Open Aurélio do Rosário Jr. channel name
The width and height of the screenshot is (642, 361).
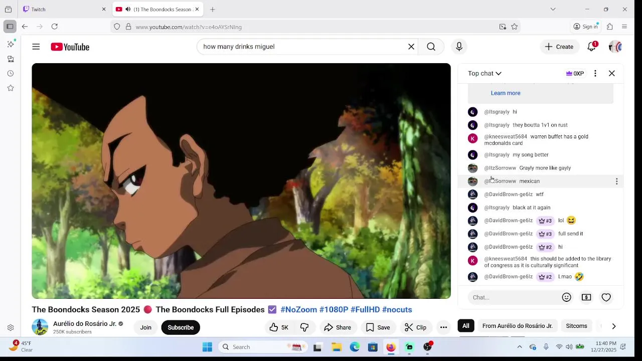tap(85, 323)
